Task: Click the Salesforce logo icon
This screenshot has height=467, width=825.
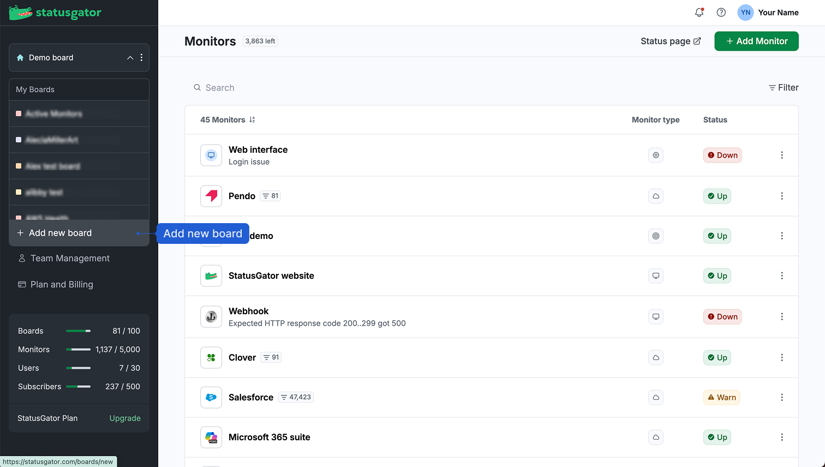Action: coord(211,397)
